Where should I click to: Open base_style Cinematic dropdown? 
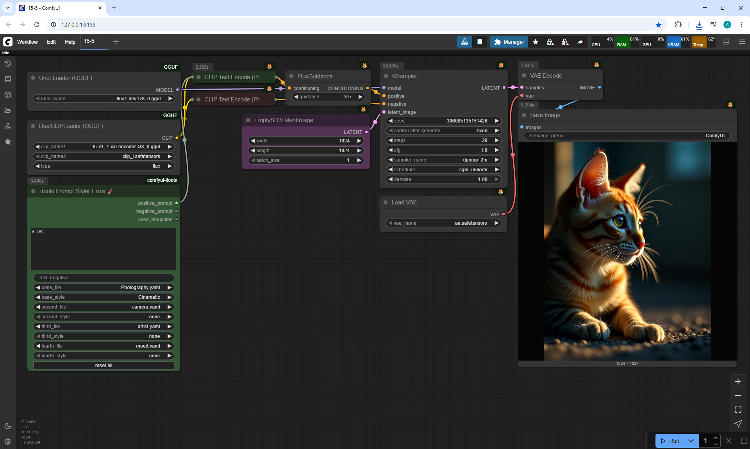point(104,297)
